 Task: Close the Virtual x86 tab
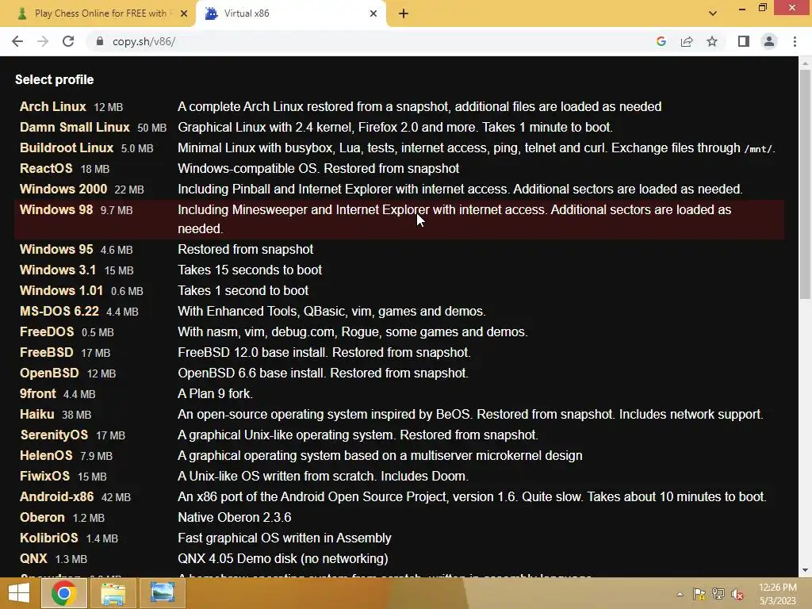pyautogui.click(x=373, y=13)
